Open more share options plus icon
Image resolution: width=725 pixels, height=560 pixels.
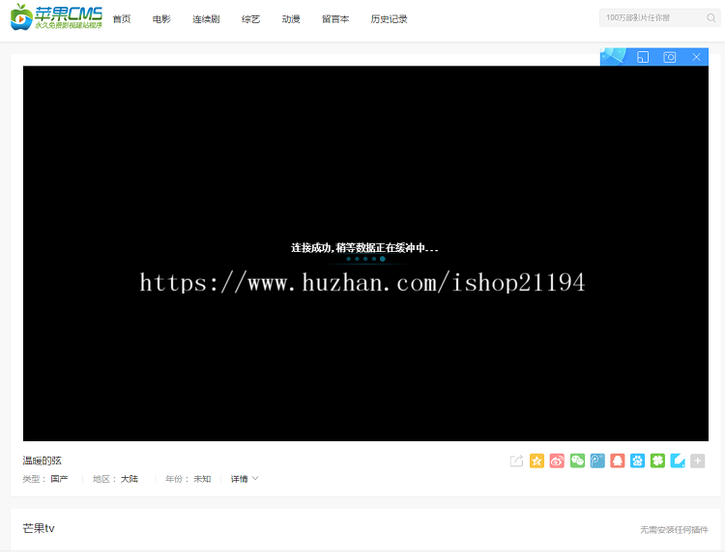698,461
